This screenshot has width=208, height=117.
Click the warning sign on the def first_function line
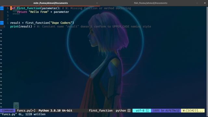(2, 8)
